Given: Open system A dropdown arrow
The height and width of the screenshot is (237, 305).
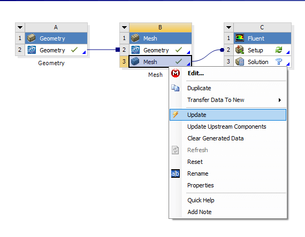Looking at the screenshot, I should [x=20, y=27].
